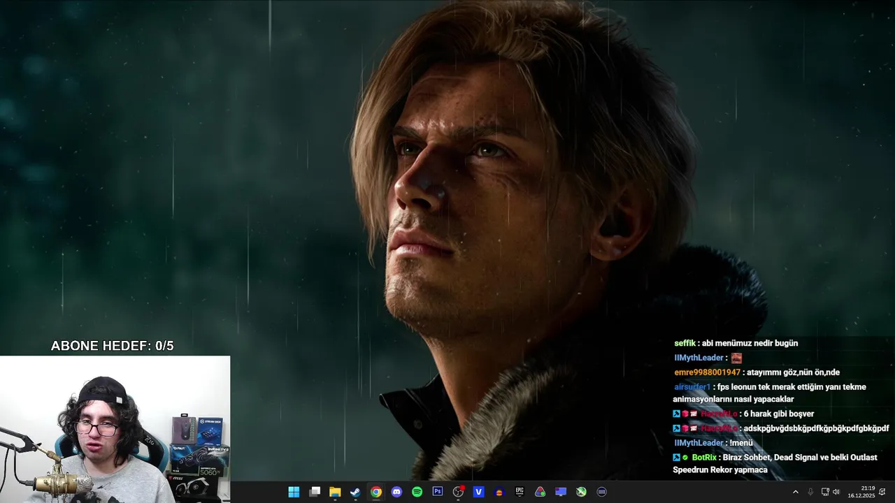Open the purple monitor app icon
Screen dimensions: 895x503
coord(561,492)
